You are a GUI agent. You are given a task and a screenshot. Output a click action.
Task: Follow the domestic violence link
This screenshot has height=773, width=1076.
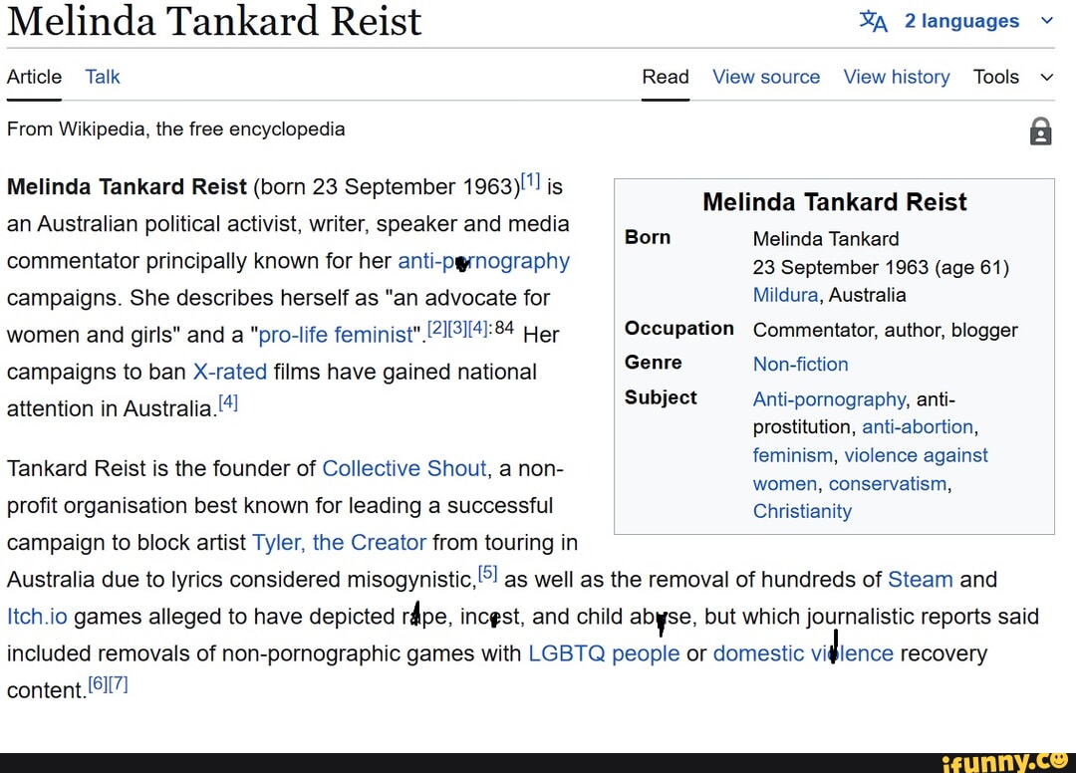click(x=803, y=653)
